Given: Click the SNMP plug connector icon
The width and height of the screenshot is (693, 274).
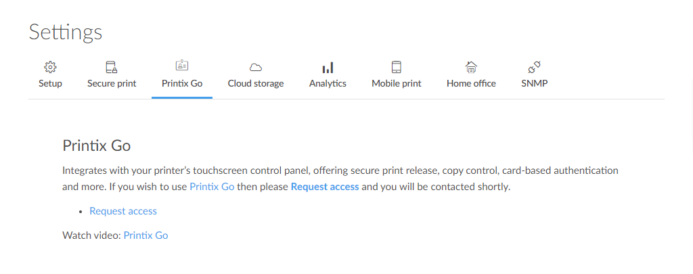Looking at the screenshot, I should (x=535, y=67).
